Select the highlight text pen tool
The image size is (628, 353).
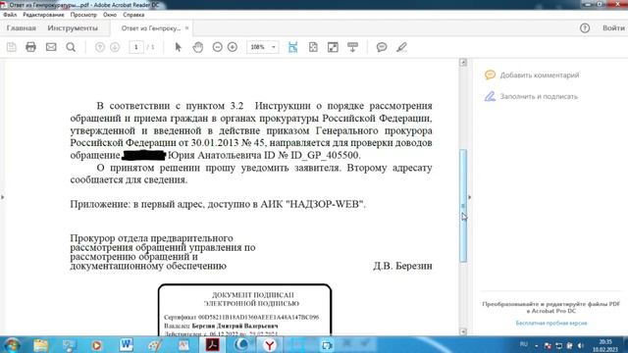tap(401, 47)
